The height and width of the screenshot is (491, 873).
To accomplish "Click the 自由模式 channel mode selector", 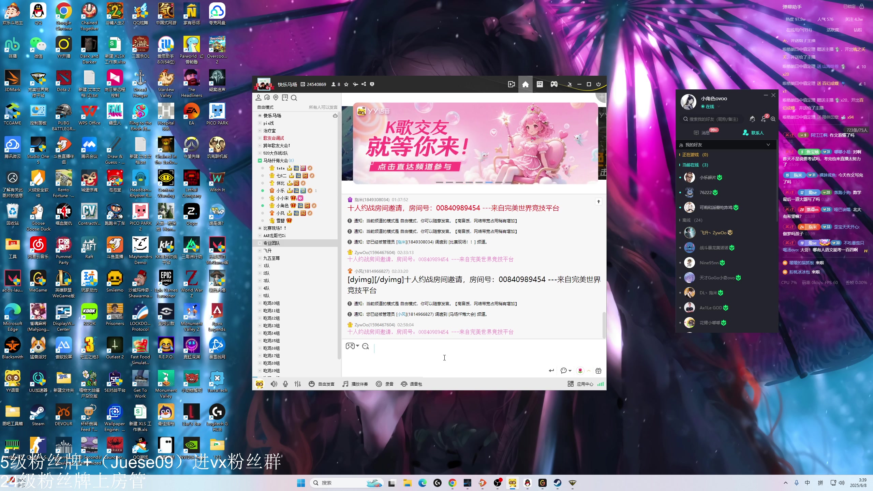I will coord(265,107).
